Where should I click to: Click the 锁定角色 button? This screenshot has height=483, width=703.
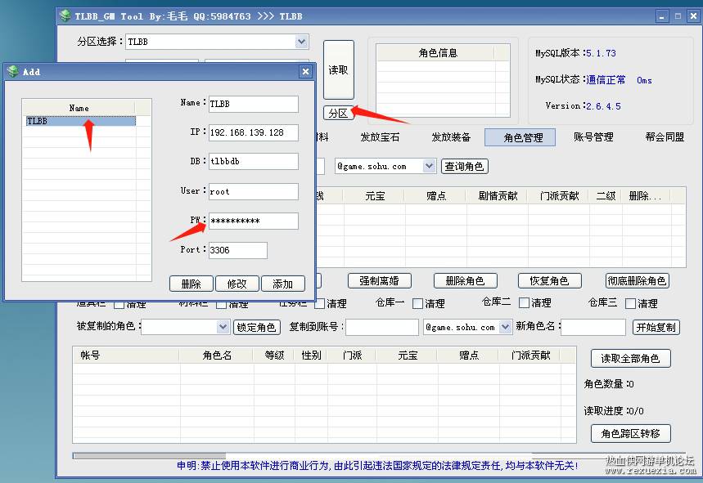coord(256,327)
